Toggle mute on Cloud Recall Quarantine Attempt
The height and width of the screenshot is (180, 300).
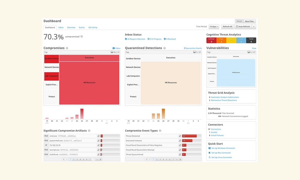(x=180, y=150)
